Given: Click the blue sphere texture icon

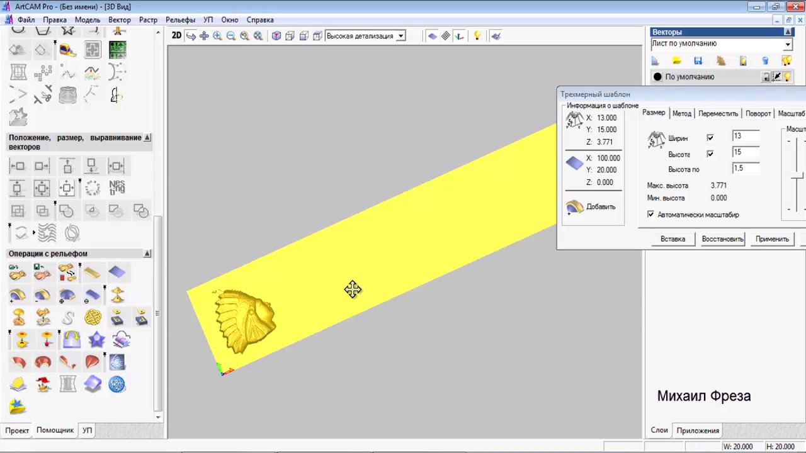Looking at the screenshot, I should (x=117, y=384).
